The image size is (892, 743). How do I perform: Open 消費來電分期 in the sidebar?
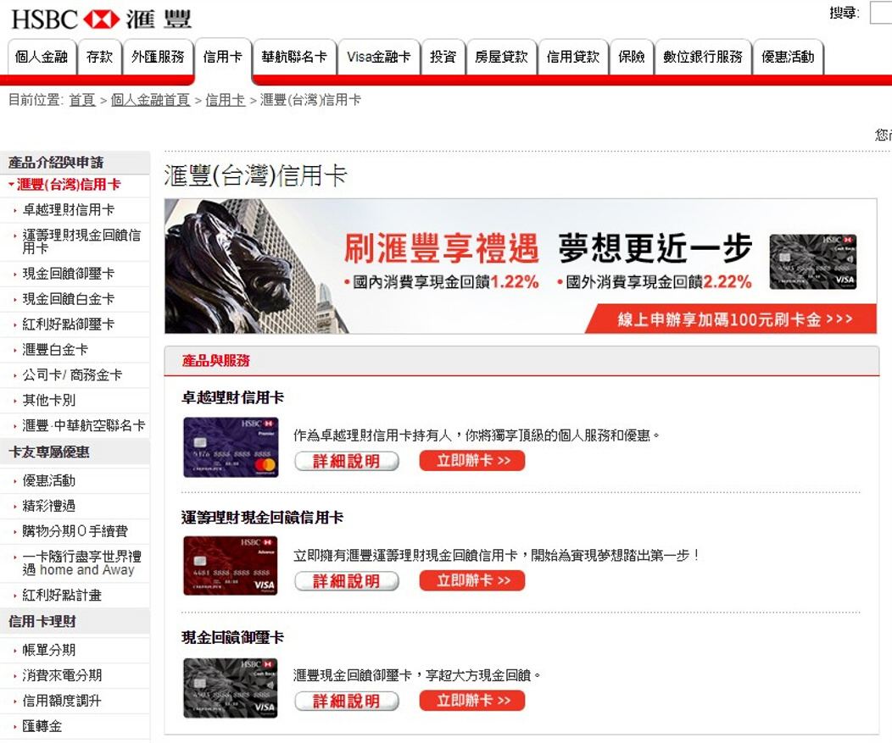point(62,675)
